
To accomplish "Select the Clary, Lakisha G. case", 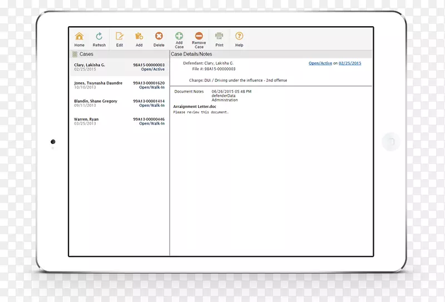I will click(90, 65).
